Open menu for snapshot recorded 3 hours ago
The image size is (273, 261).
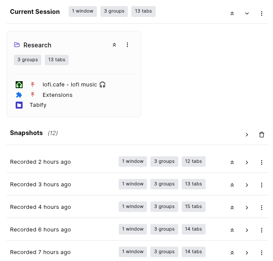click(x=262, y=185)
